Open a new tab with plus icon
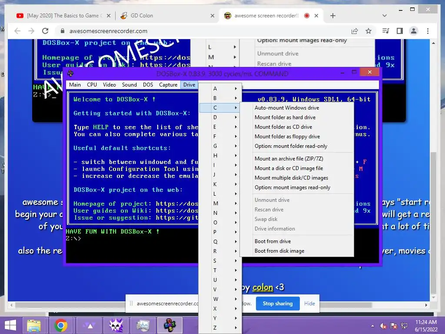This screenshot has width=445, height=334. tap(333, 16)
